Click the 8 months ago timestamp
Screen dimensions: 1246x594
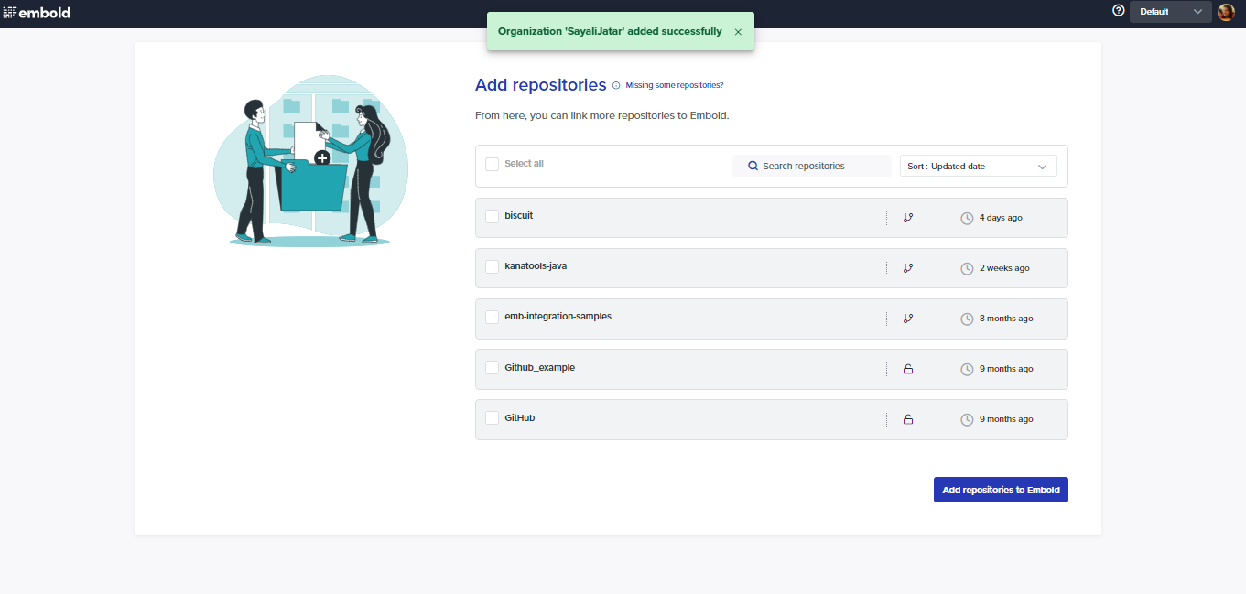(x=1006, y=319)
